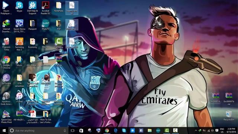Open the Windows Store taskbar icon
238x134 pixels.
(x=81, y=131)
